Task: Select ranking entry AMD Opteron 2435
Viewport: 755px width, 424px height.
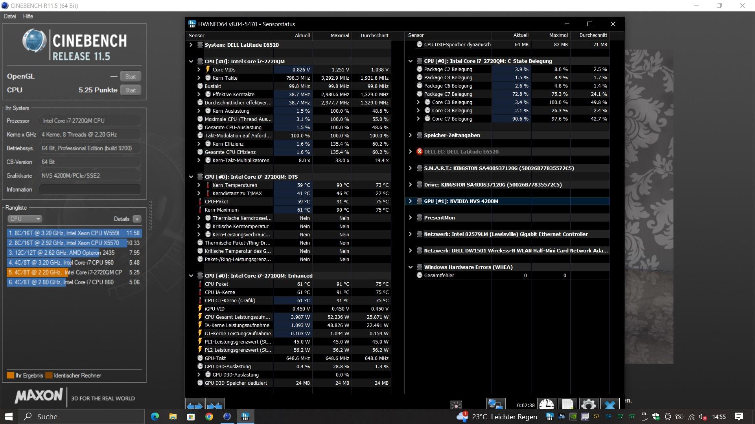Action: point(74,252)
